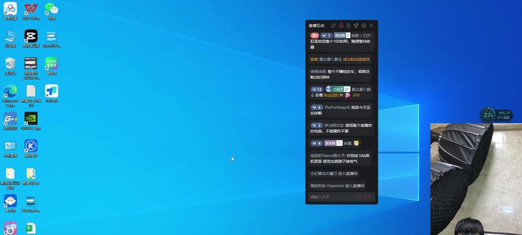Click the red bell notification icon
Image resolution: width=522 pixels, height=235 pixels.
point(341,26)
